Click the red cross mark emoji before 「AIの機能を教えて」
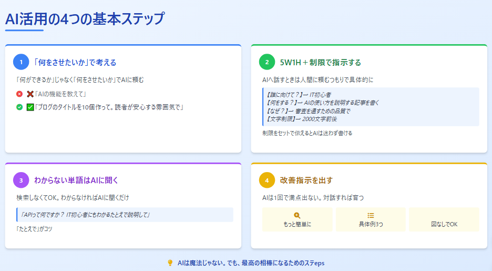Screen dimensions: 492x271 click(x=30, y=94)
